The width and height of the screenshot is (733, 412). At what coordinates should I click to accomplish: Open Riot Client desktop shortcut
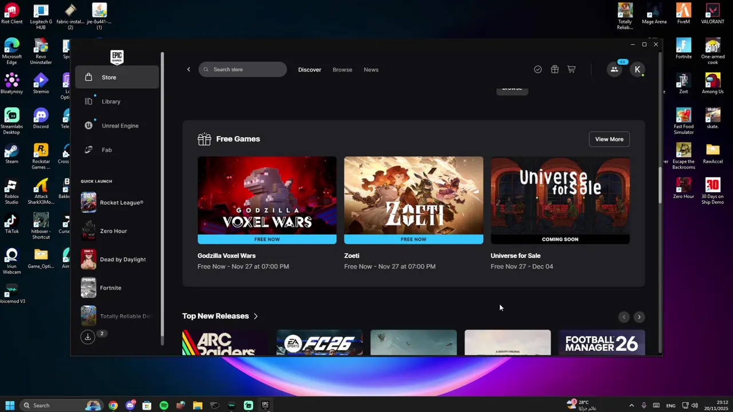pyautogui.click(x=11, y=14)
